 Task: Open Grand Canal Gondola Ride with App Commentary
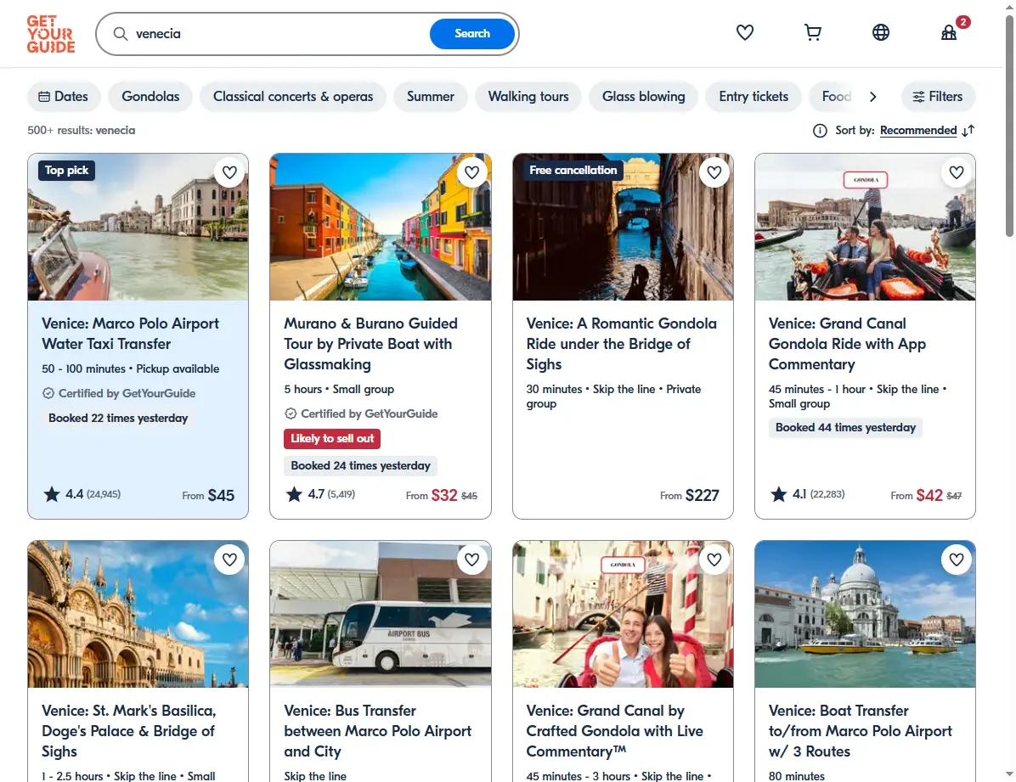tap(847, 344)
